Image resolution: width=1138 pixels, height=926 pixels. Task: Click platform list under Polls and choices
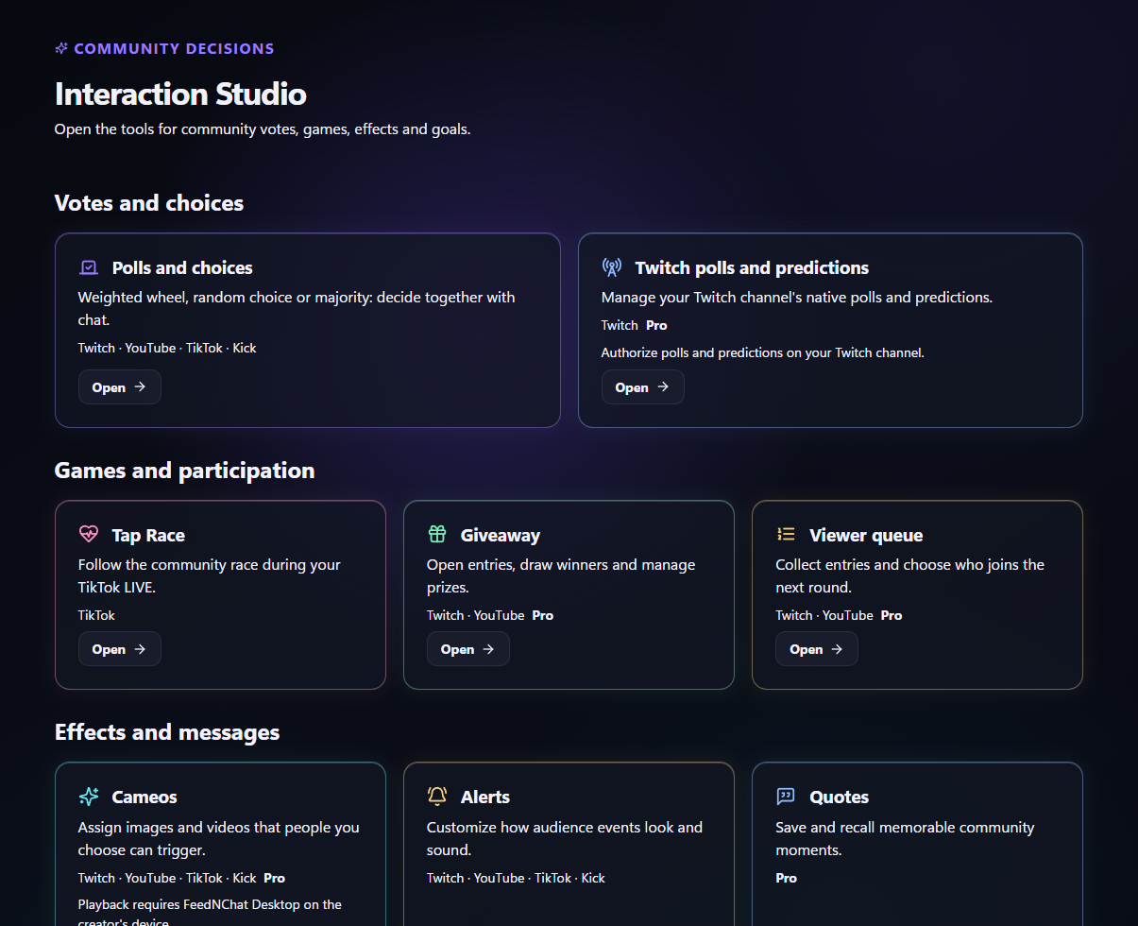tap(167, 348)
